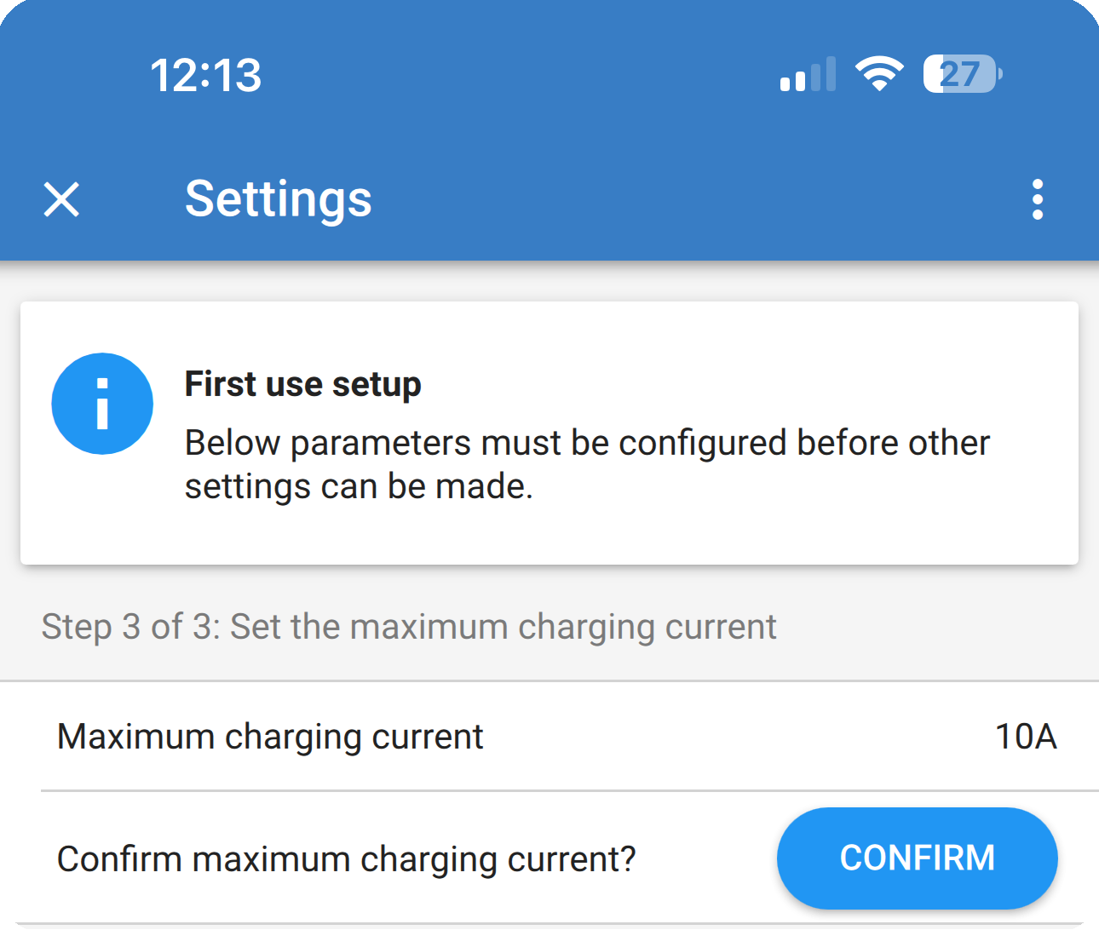
Task: Tap the blue info circle icon
Action: (102, 404)
